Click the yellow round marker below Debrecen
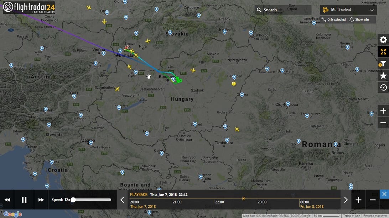The width and height of the screenshot is (389, 218). coord(234,84)
